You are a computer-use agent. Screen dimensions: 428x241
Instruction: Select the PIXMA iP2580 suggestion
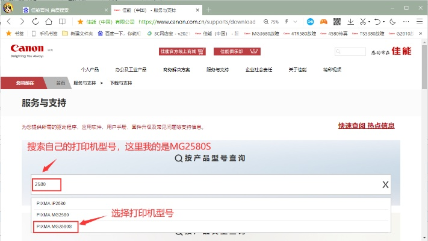(x=211, y=203)
